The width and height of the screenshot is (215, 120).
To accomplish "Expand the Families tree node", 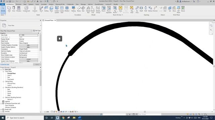I will click(1, 111).
